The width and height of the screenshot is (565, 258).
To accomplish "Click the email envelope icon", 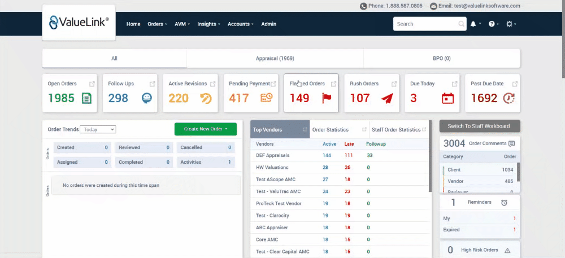I will coord(433,6).
